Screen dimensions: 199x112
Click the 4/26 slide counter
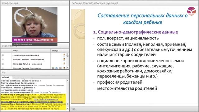(x=73, y=109)
